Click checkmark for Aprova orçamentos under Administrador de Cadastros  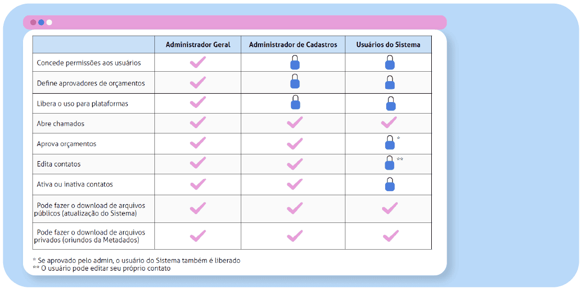pyautogui.click(x=295, y=143)
